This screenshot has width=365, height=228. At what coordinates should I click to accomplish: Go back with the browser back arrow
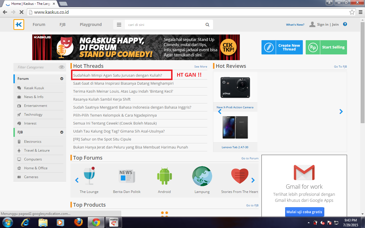click(5, 12)
